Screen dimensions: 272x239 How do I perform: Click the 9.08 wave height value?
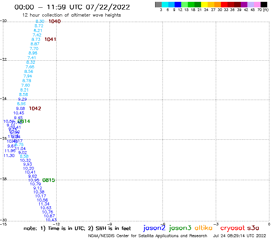point(21,108)
